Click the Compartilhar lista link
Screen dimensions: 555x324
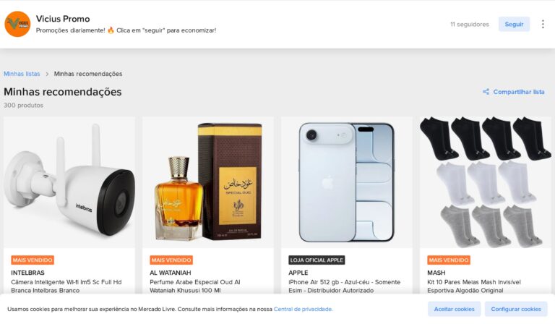point(519,92)
